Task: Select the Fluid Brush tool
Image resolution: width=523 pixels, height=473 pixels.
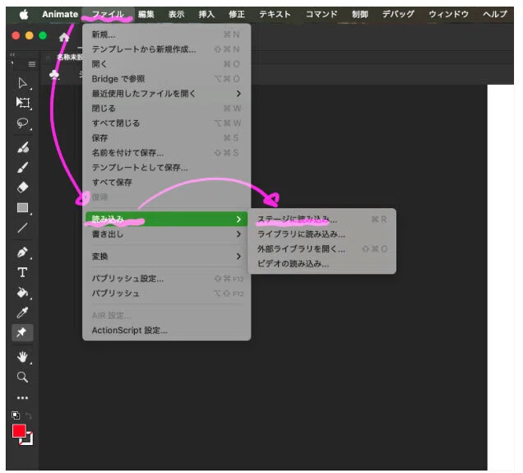Action: coord(23,147)
